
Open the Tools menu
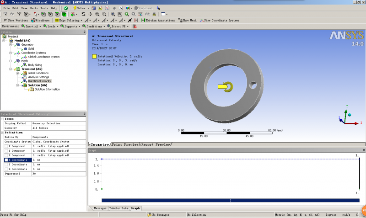44,8
